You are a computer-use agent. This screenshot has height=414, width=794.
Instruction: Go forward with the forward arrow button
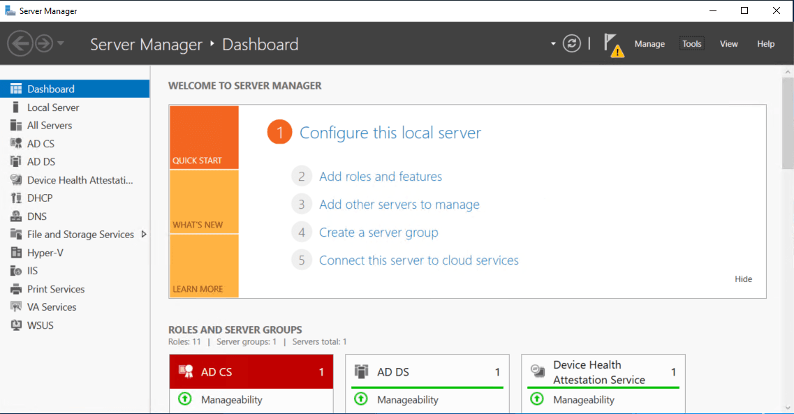(44, 43)
